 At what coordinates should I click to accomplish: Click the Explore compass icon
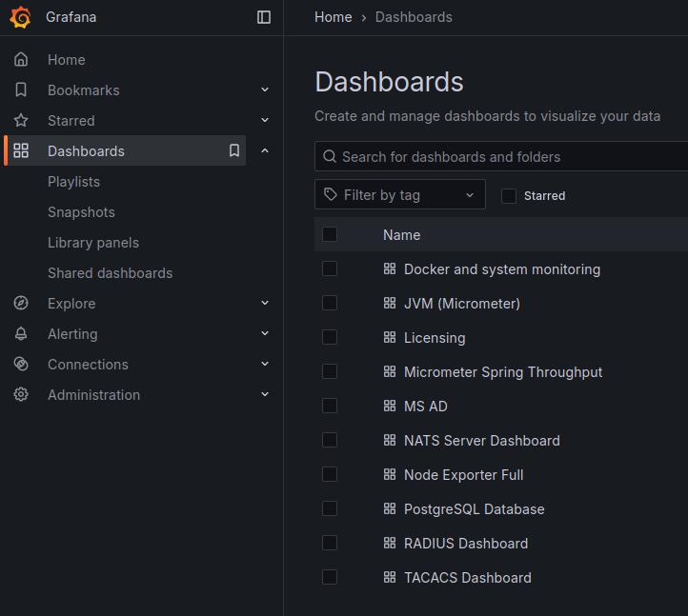tap(21, 304)
